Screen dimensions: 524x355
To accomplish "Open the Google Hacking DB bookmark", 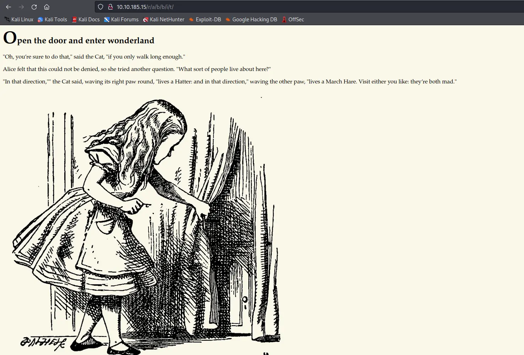I will click(251, 20).
